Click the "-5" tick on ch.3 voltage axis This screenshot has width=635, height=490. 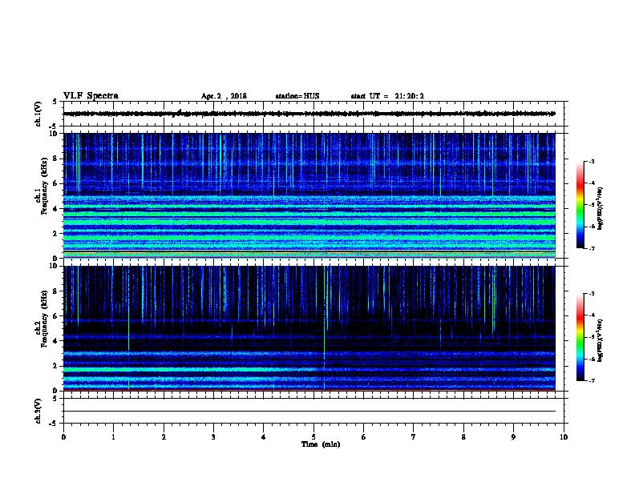coord(54,424)
